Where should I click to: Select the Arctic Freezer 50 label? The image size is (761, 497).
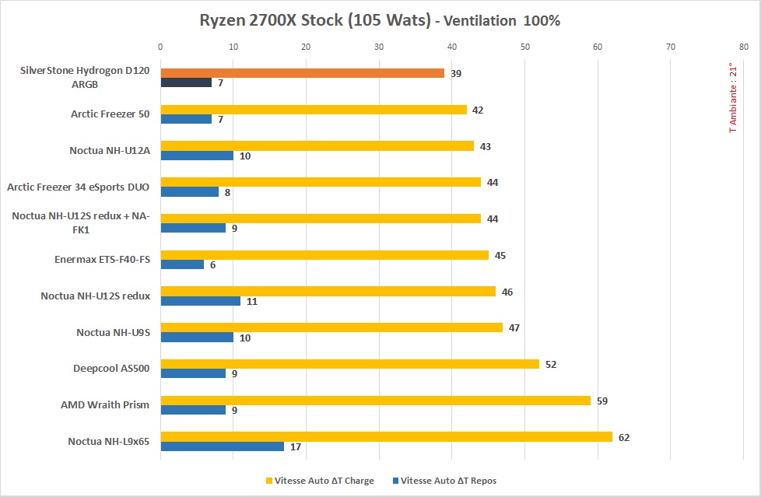(x=110, y=114)
